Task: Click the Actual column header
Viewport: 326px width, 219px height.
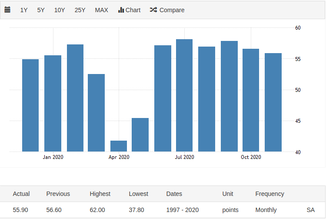Action: tap(21, 194)
